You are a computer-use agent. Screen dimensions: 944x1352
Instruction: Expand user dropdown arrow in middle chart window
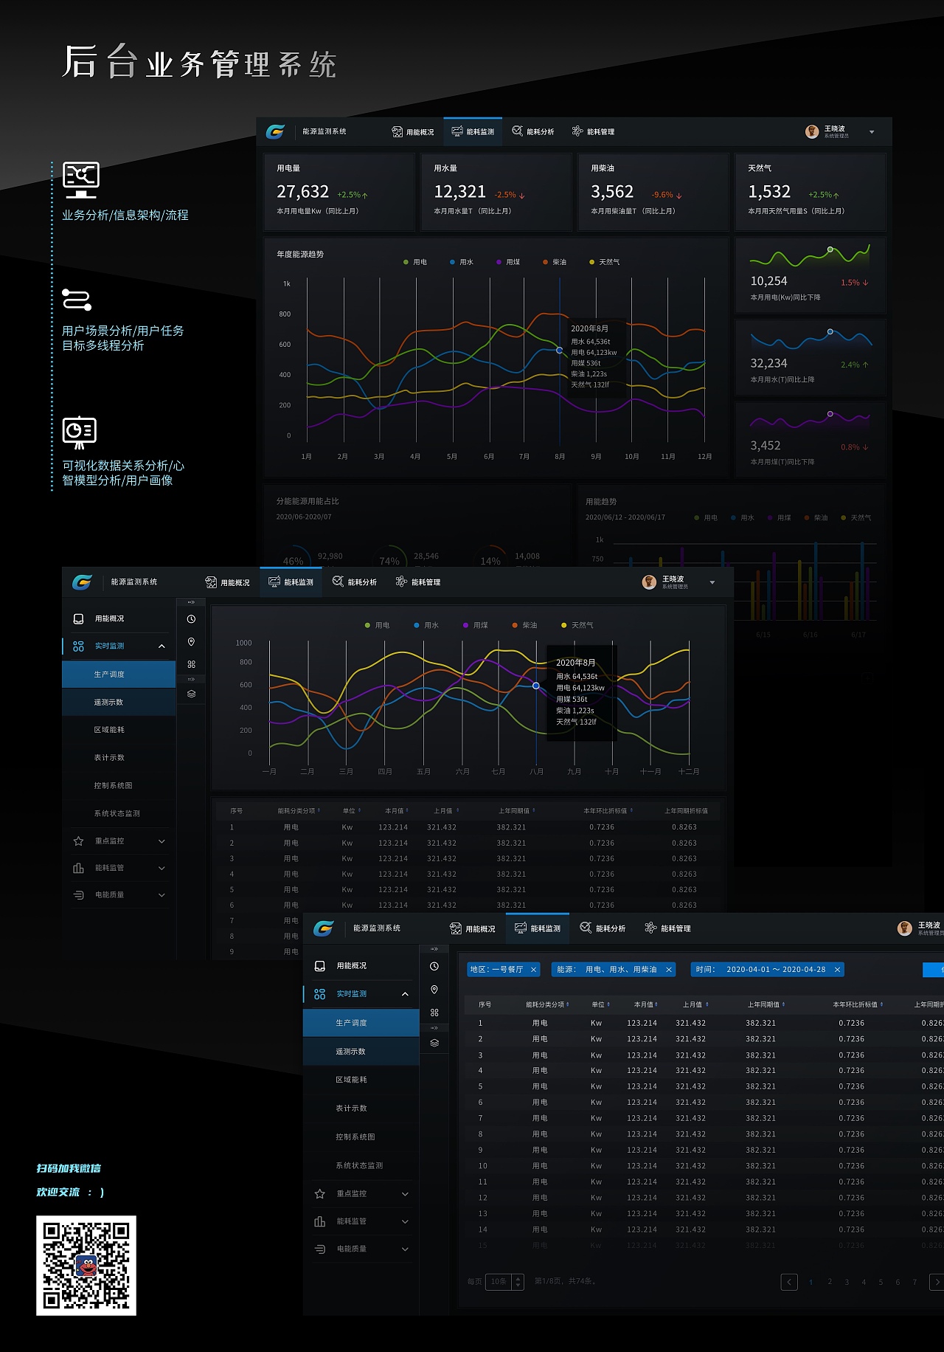coord(712,582)
